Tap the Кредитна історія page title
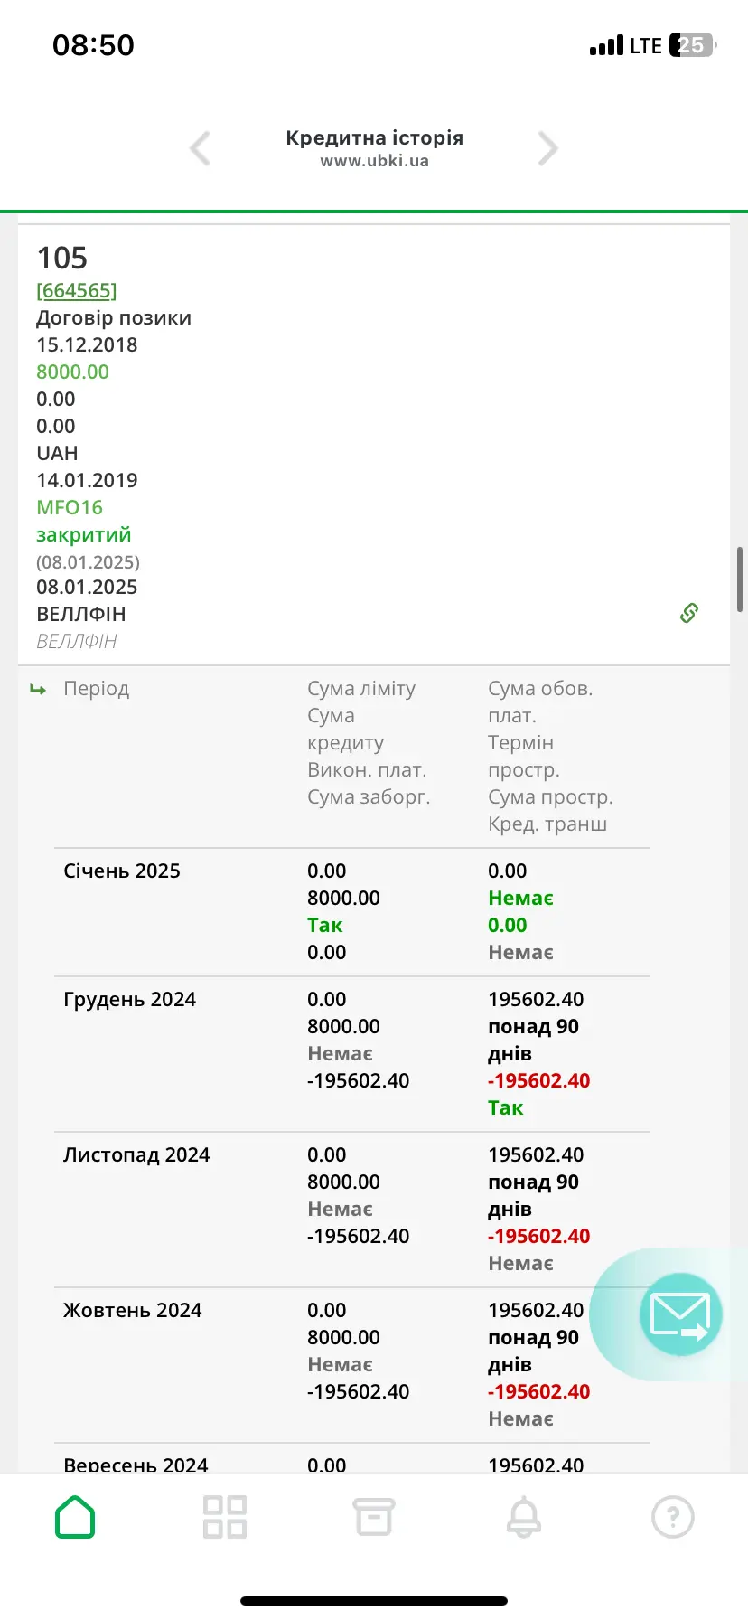 [374, 138]
